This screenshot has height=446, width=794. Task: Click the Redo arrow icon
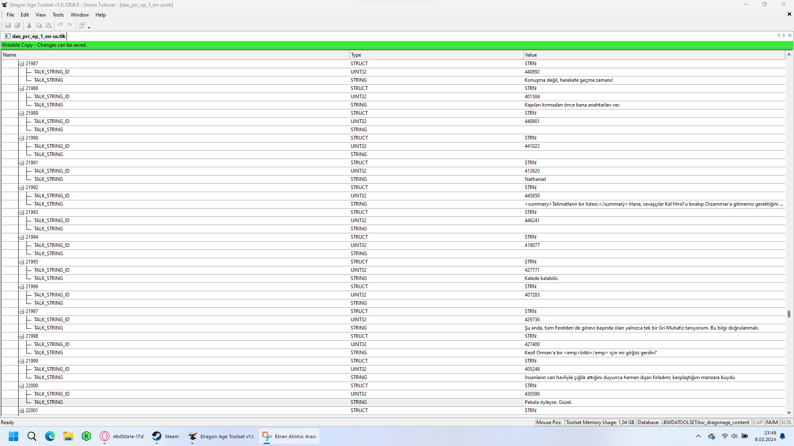tap(70, 26)
